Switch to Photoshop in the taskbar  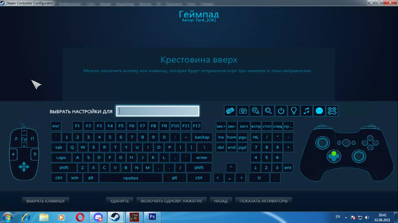point(152,217)
